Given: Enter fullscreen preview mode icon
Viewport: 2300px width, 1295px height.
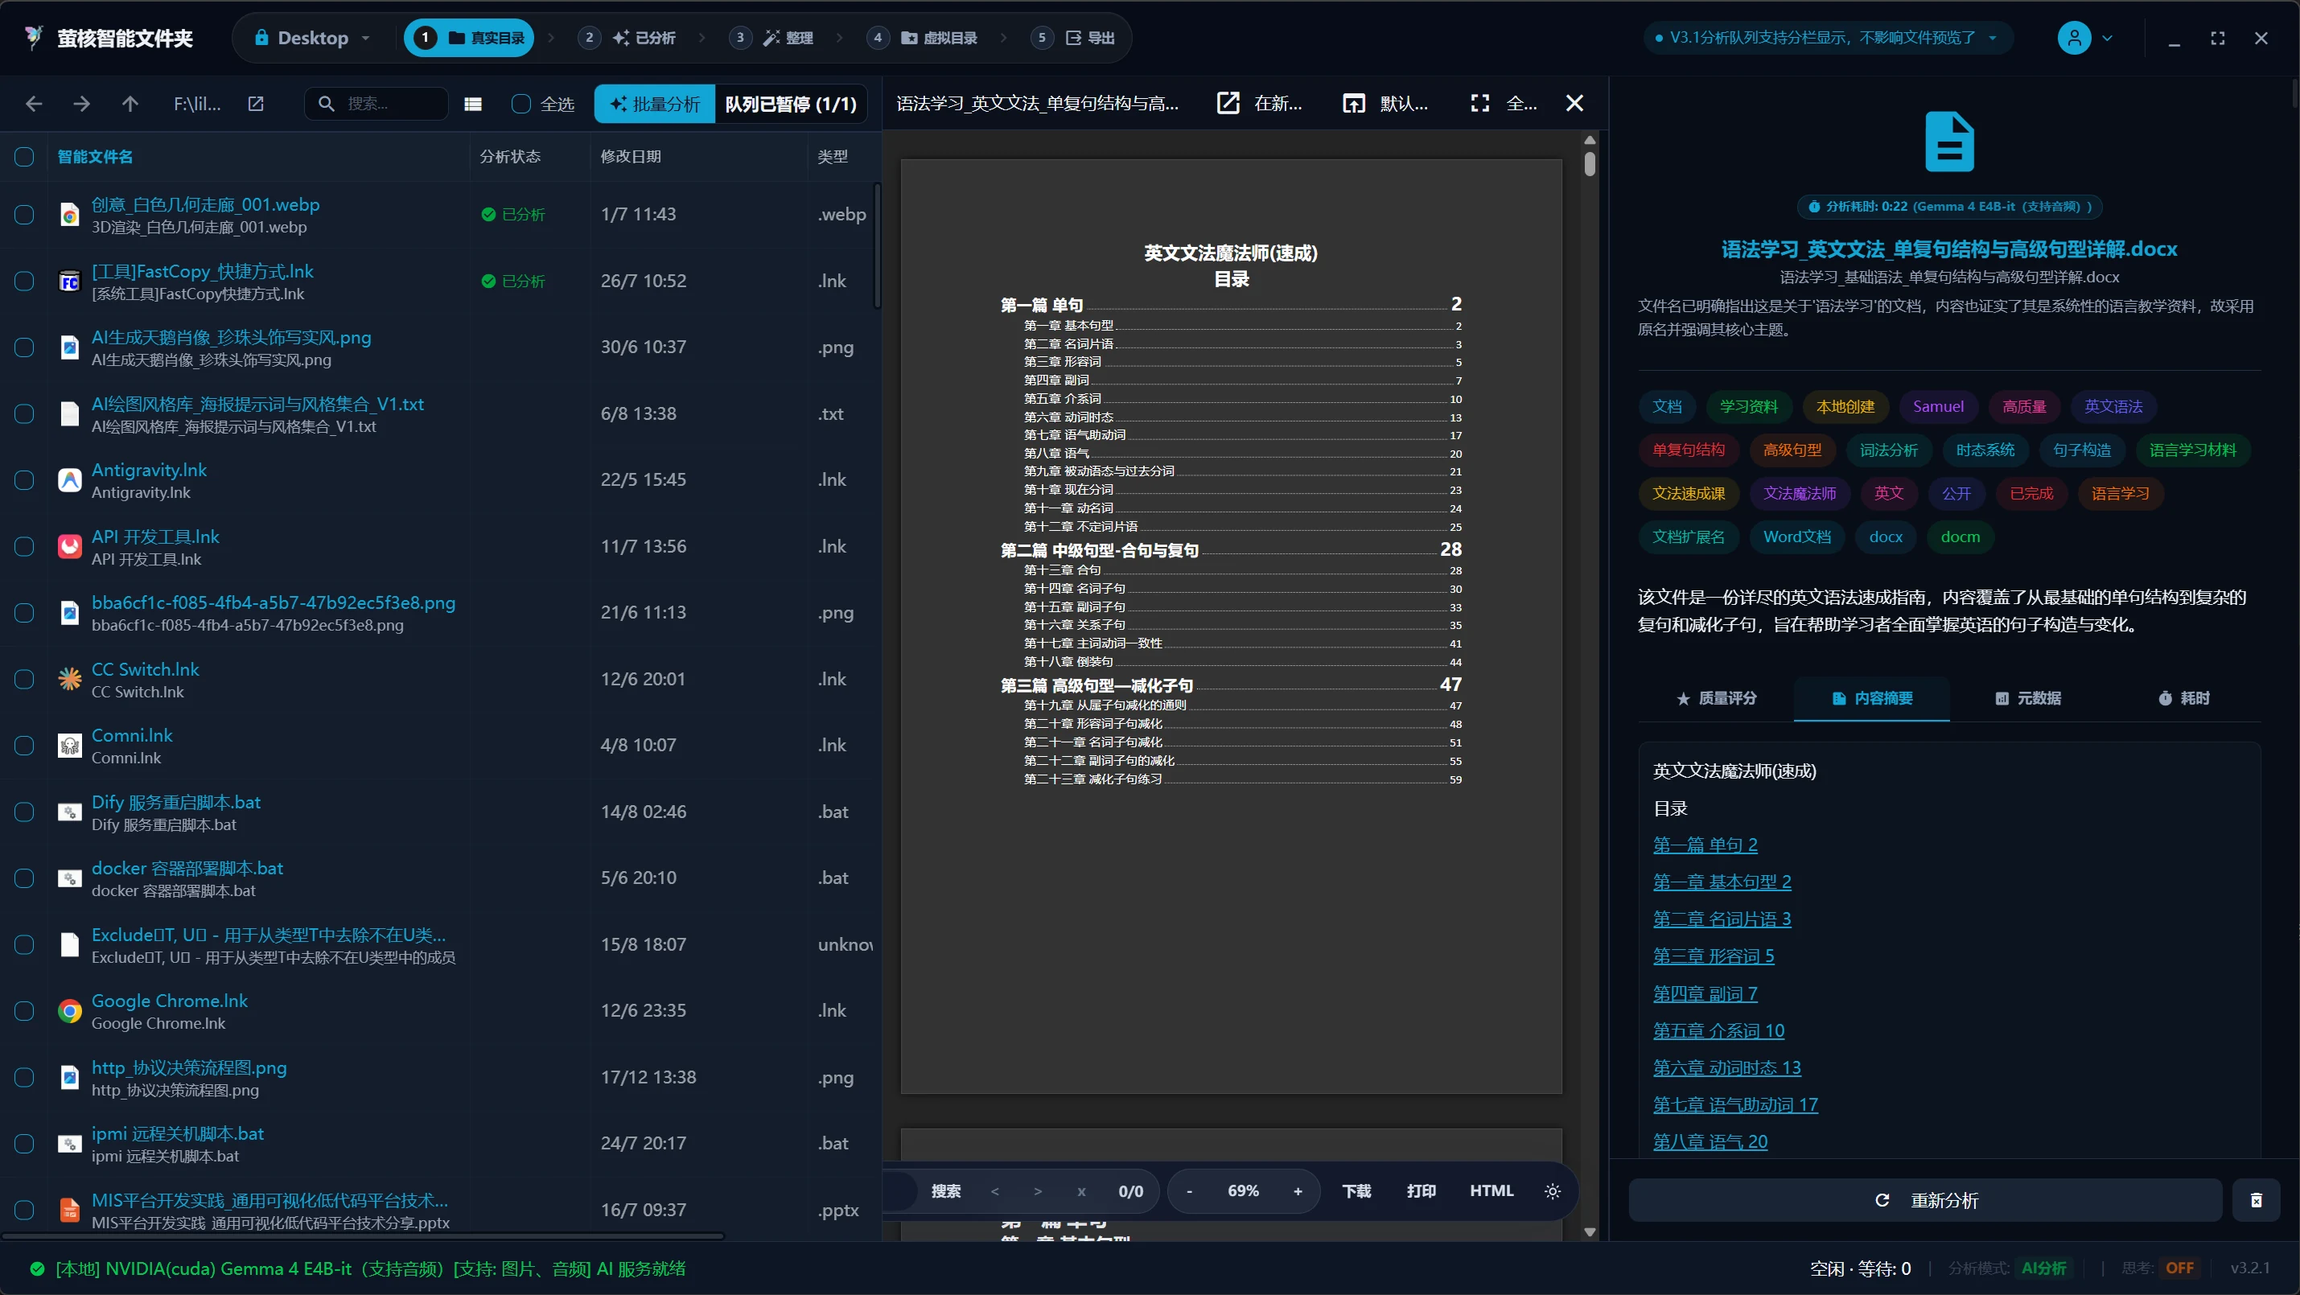Looking at the screenshot, I should (x=1480, y=104).
